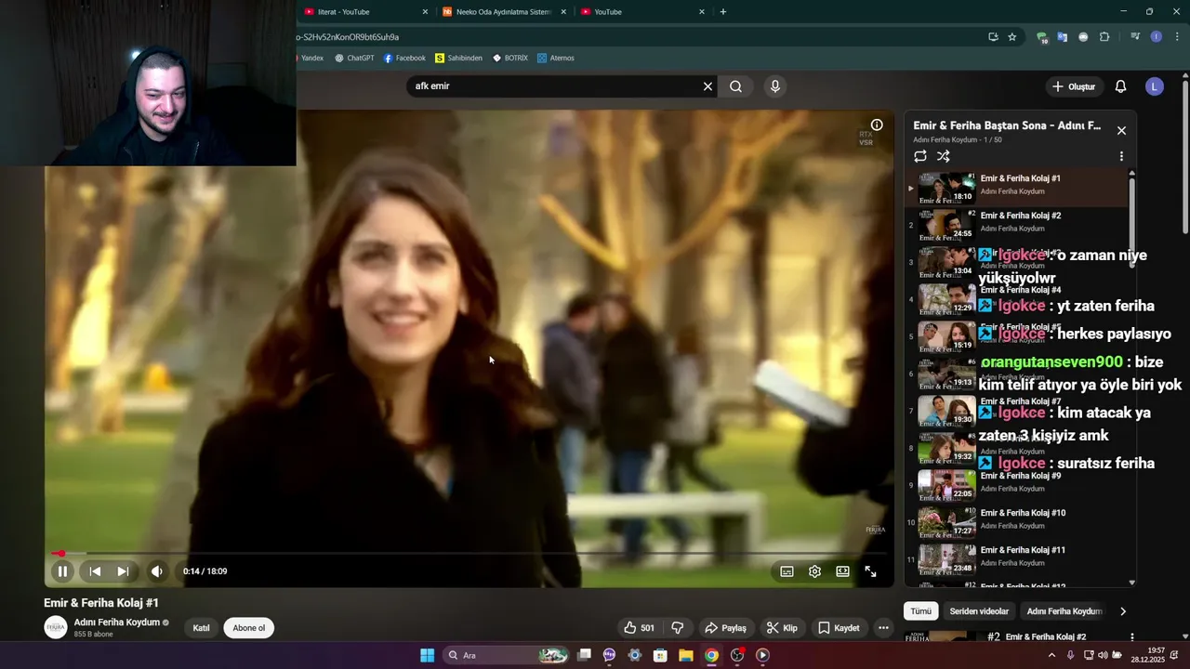Screen dimensions: 1190x669
Task: Open the YouTube account avatar menu
Action: point(1155,86)
